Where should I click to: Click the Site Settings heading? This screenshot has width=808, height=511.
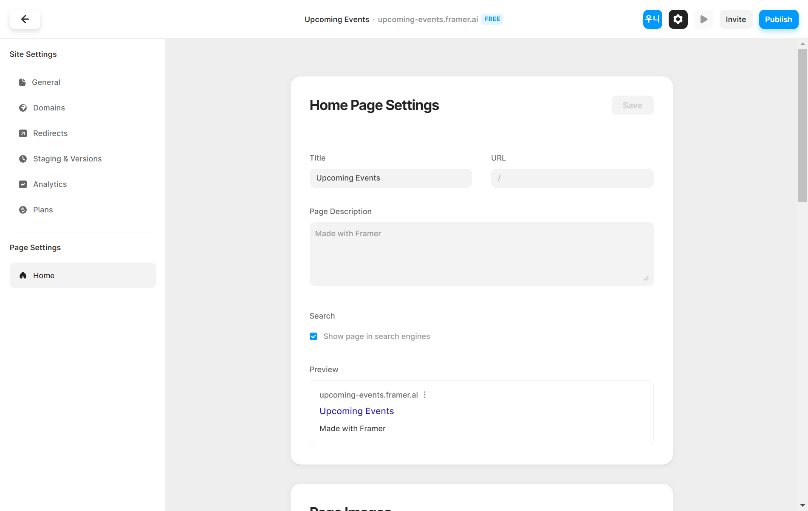33,54
